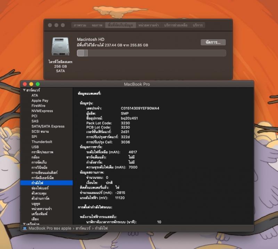Select SPI in the sidebar
The height and width of the screenshot is (249, 278).
[34, 136]
